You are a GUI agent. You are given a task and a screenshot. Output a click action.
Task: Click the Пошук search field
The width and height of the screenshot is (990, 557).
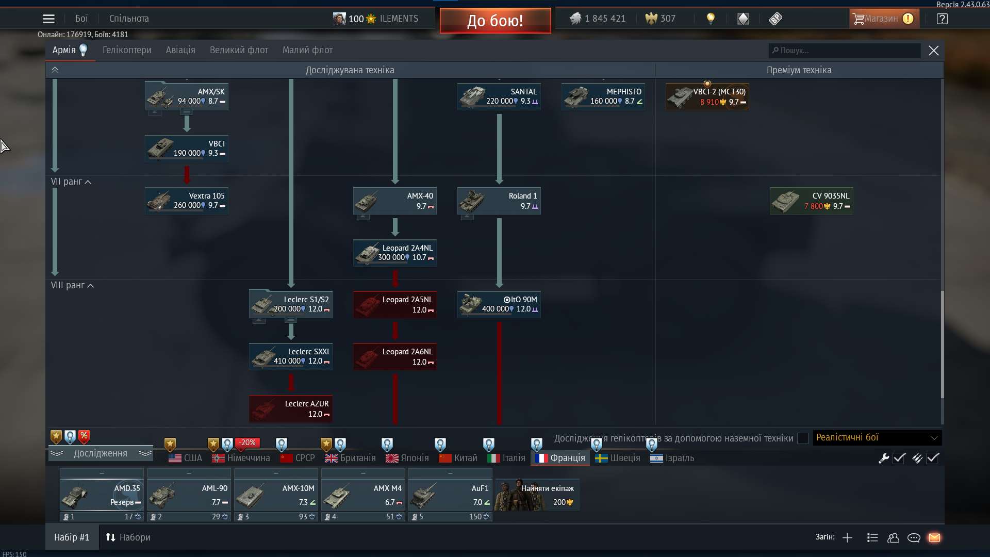coord(845,51)
